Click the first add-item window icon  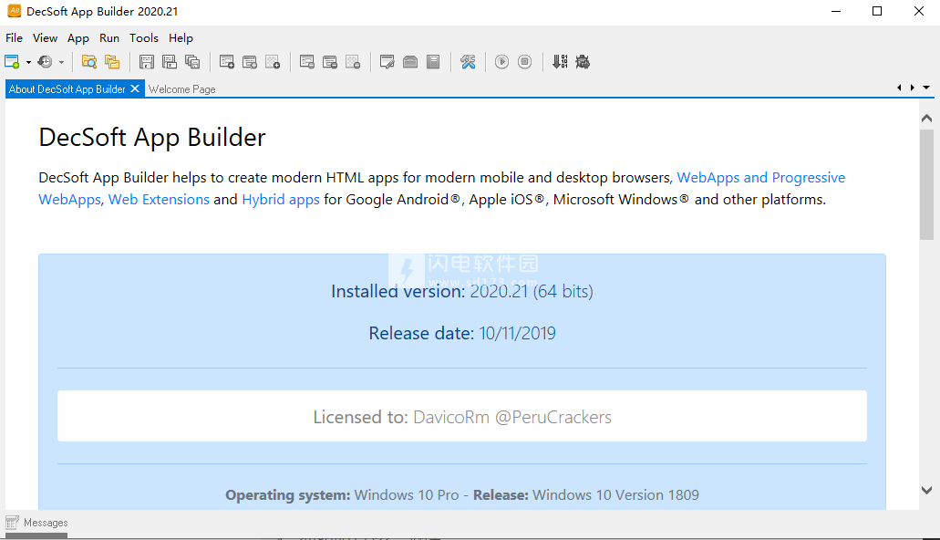[x=227, y=62]
